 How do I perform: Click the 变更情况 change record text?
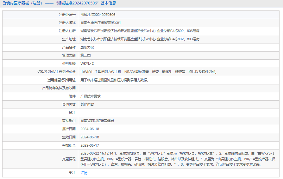tap(178, 159)
